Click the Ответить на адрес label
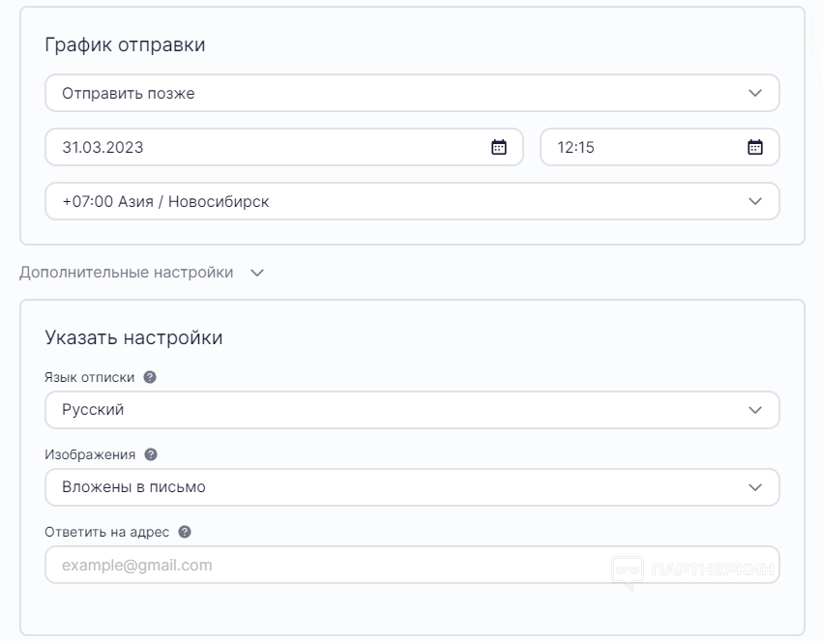This screenshot has width=823, height=641. point(106,532)
